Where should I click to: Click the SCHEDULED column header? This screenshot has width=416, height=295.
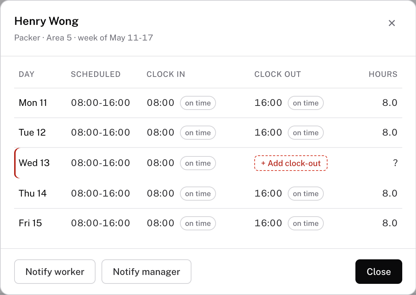(96, 74)
